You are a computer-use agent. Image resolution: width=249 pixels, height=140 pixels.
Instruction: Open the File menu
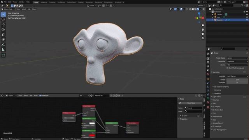(x=5, y=2)
